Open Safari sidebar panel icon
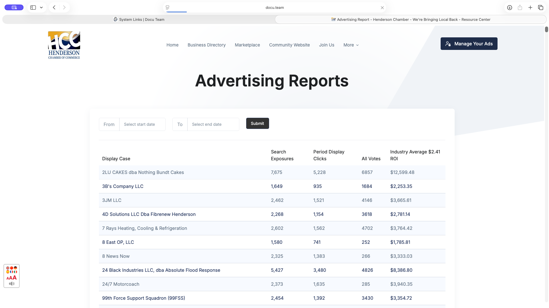 tap(33, 7)
